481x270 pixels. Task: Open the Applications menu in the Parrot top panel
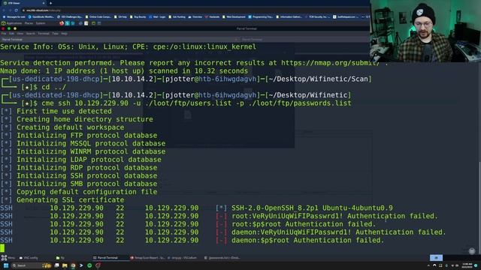click(x=12, y=23)
